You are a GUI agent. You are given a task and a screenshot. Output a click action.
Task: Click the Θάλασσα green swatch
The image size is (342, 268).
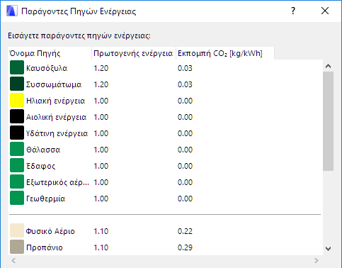click(17, 149)
